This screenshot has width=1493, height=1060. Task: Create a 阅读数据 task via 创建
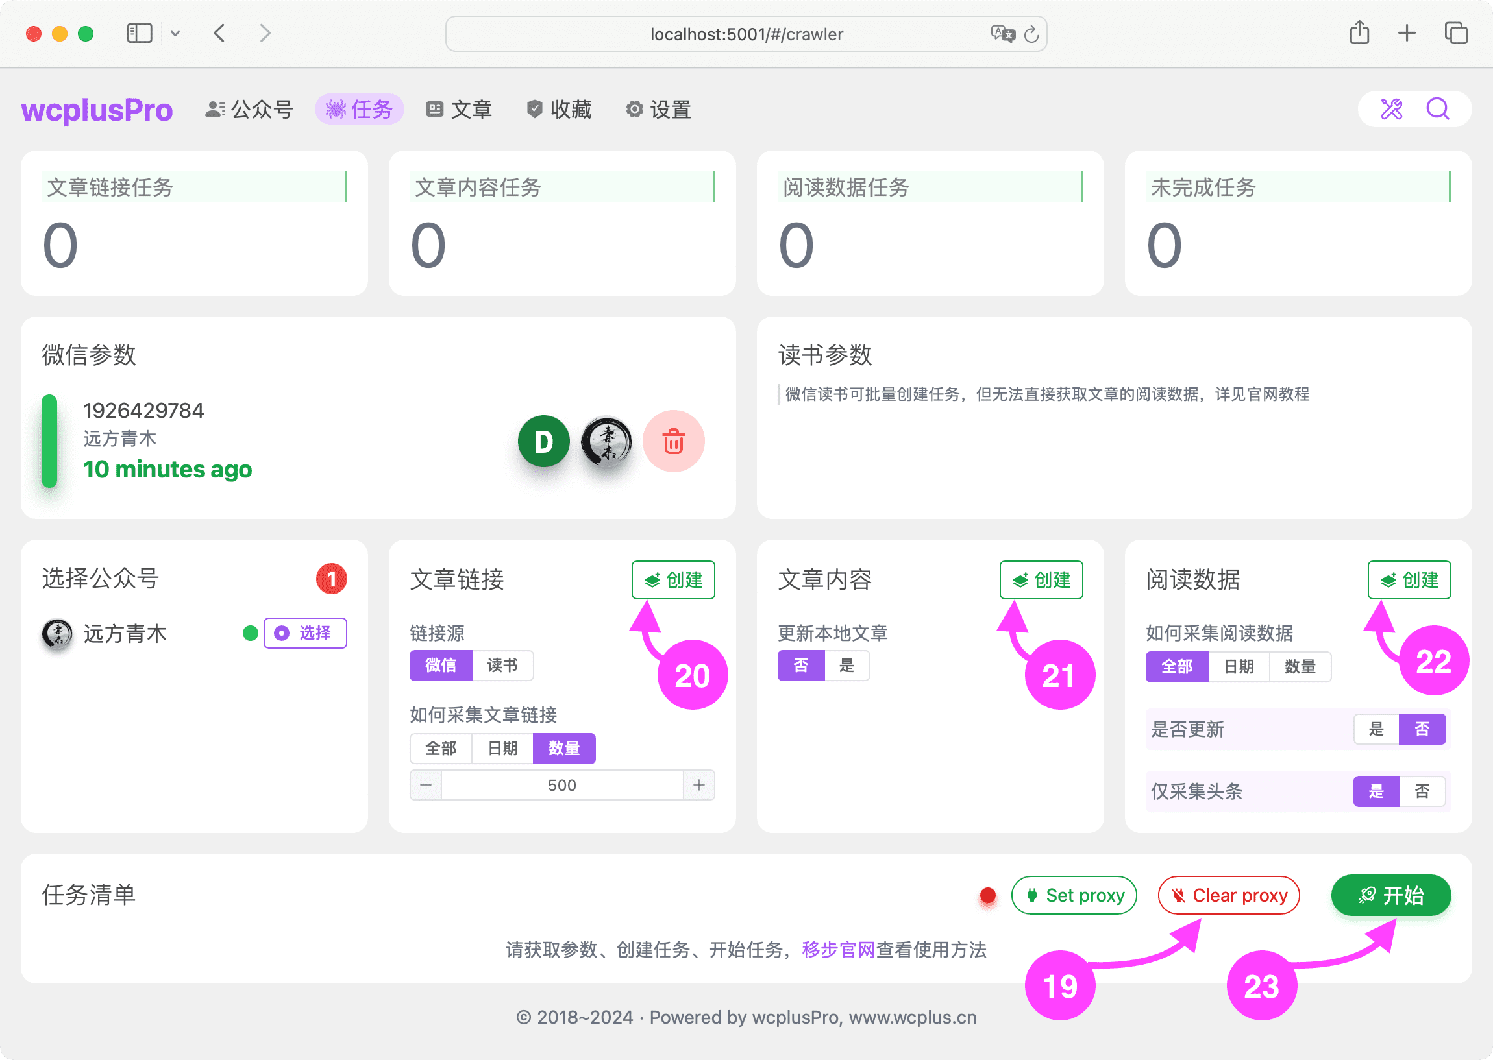(x=1409, y=579)
